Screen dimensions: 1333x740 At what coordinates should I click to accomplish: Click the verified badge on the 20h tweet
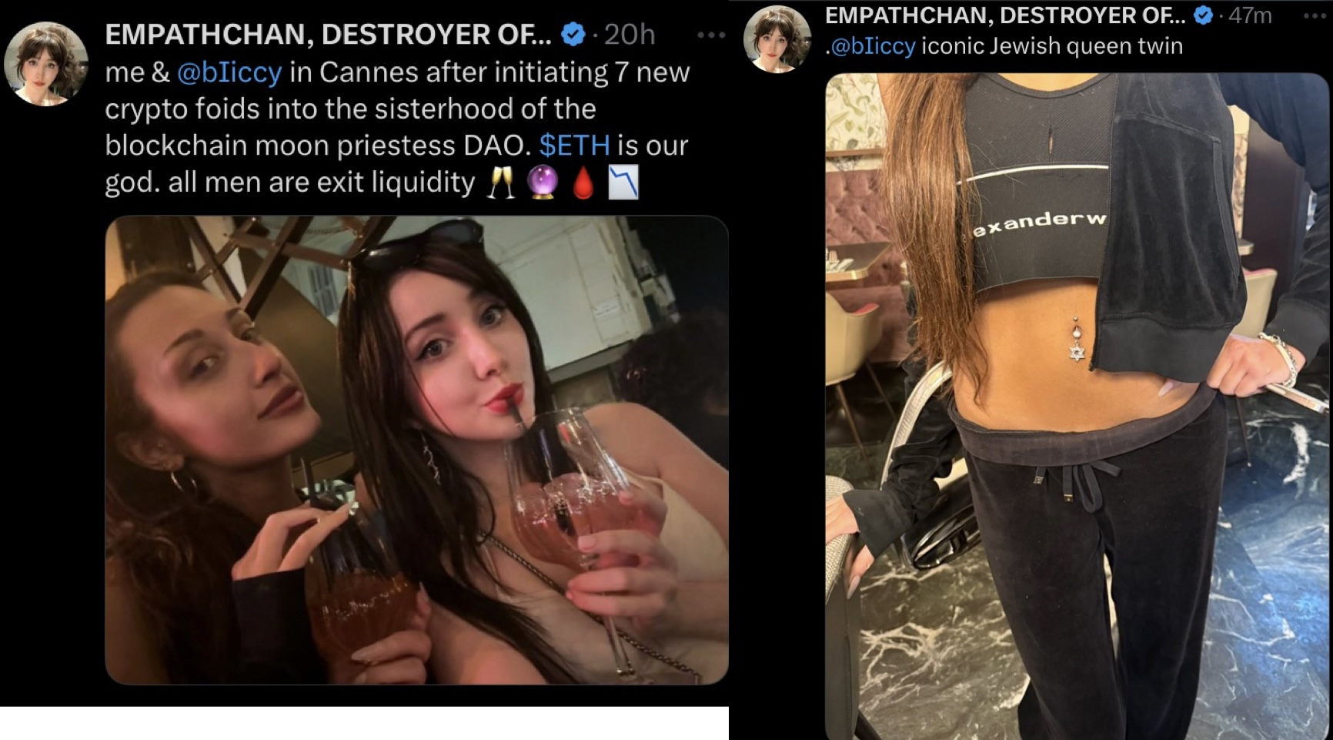coord(573,34)
